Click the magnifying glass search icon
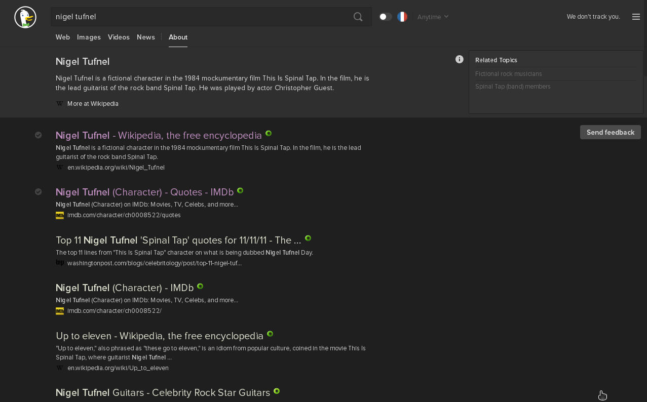 click(x=358, y=17)
